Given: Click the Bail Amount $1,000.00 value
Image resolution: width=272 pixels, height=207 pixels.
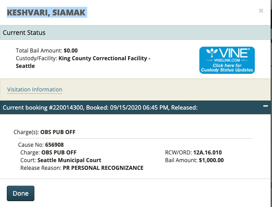Looking at the screenshot, I should (211, 160).
